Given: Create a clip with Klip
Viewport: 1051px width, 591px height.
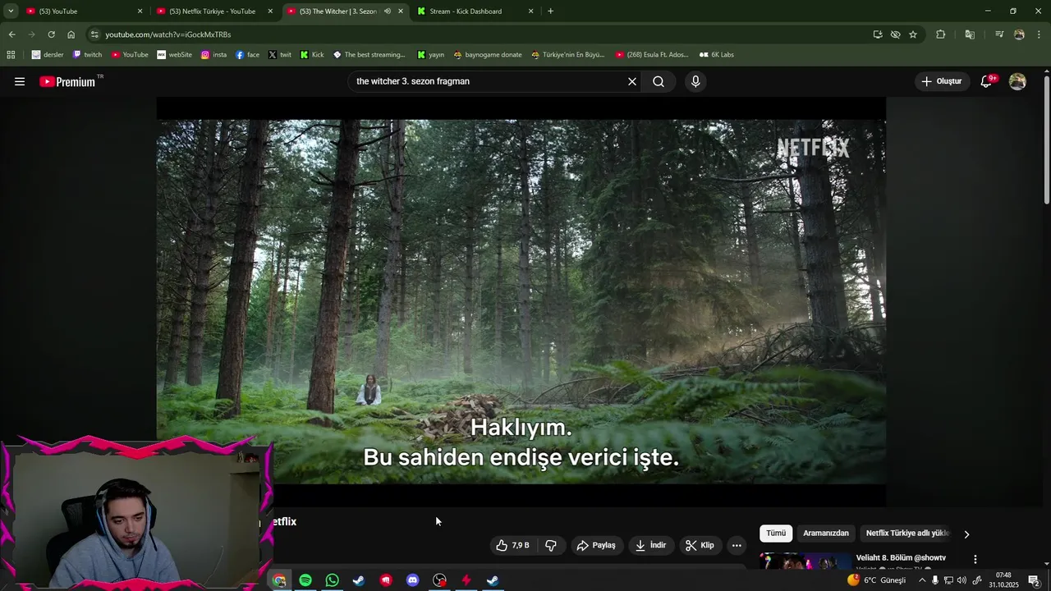Looking at the screenshot, I should coord(700,545).
